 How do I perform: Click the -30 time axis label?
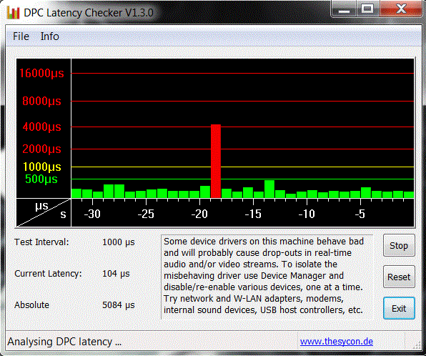[92, 214]
